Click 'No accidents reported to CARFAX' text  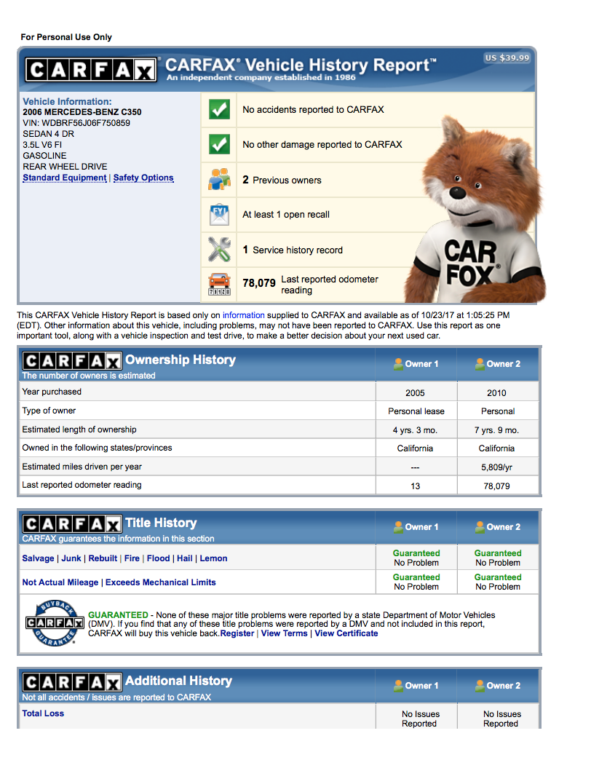313,110
